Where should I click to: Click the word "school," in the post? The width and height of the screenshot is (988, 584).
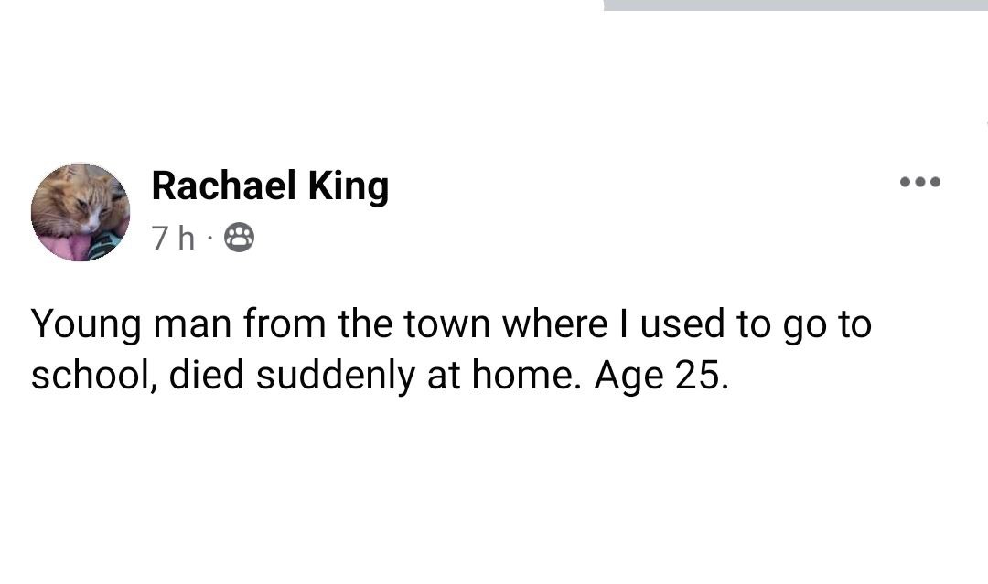pyautogui.click(x=94, y=377)
